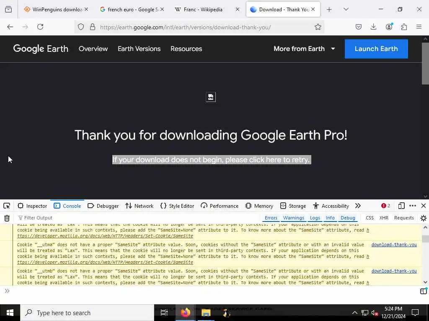Screen dimensions: 429x321
Task: Open the Firefox account icon
Action: point(389,27)
